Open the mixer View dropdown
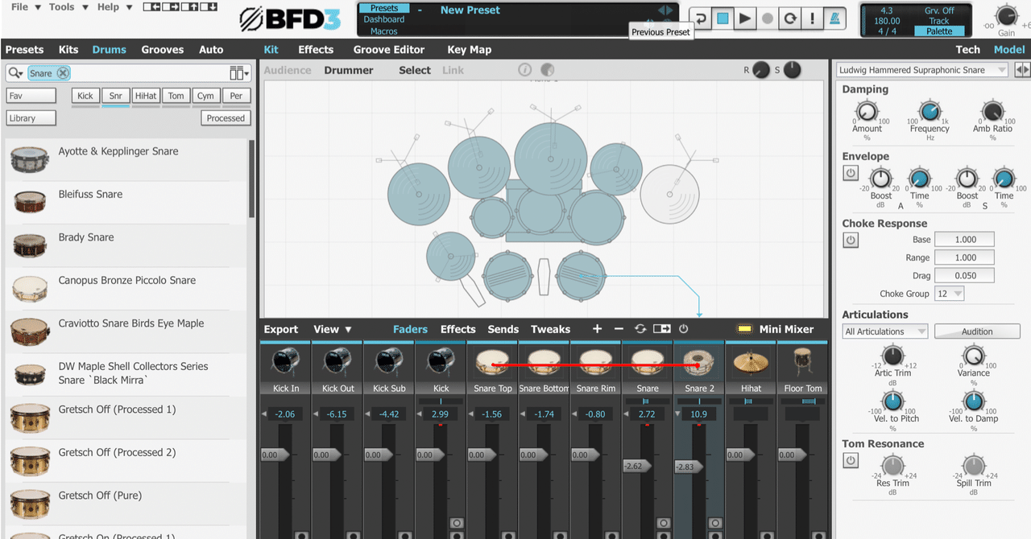This screenshot has width=1031, height=539. point(333,329)
